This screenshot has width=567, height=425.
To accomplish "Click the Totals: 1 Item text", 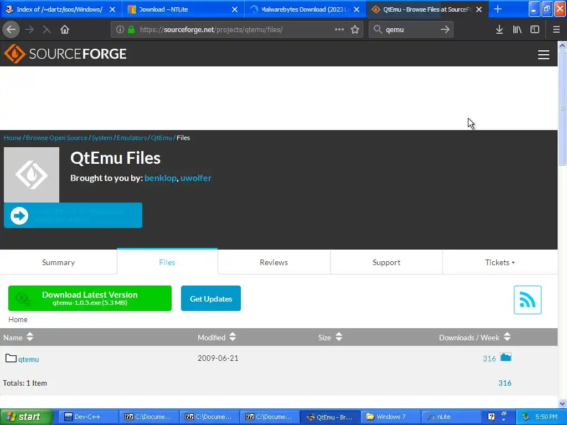I will (x=25, y=383).
